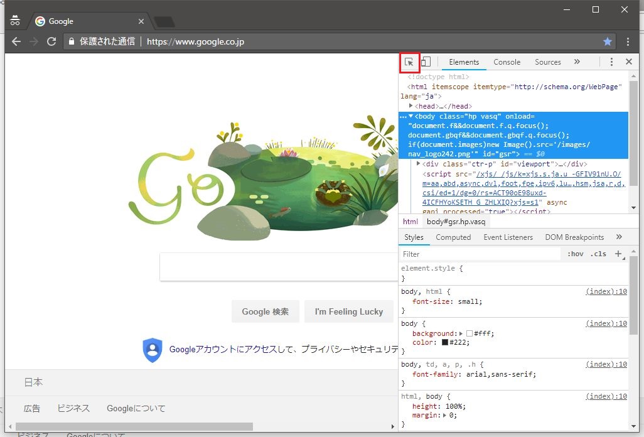Click the font-size: small value
Image resolution: width=644 pixels, height=437 pixels.
pyautogui.click(x=468, y=301)
